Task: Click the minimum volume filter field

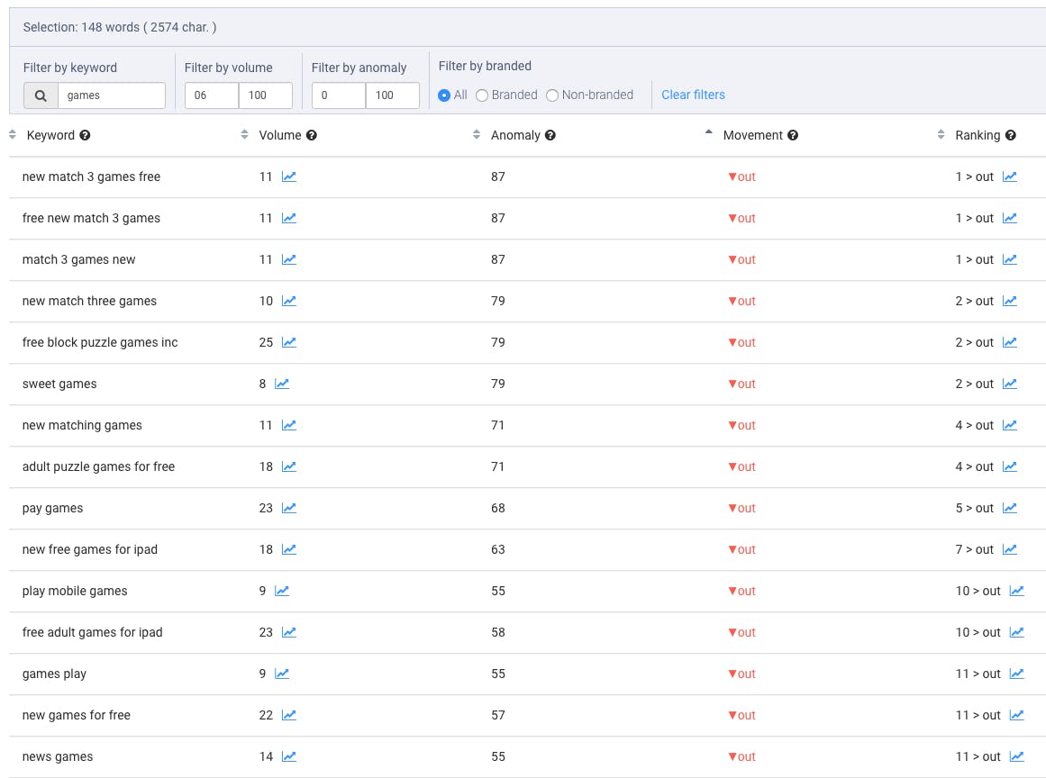Action: point(211,95)
